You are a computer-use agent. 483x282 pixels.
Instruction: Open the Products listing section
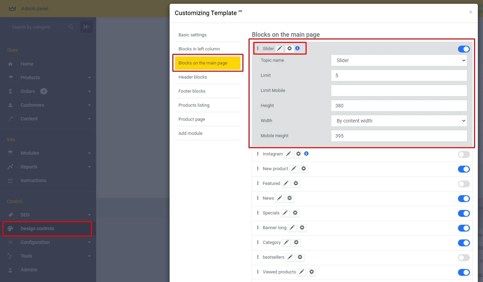click(x=194, y=105)
